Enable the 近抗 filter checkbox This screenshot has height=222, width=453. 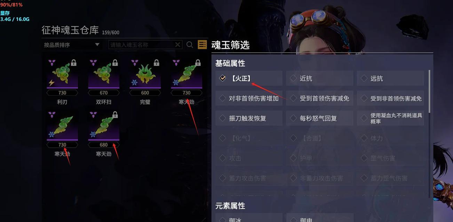[x=319, y=78]
